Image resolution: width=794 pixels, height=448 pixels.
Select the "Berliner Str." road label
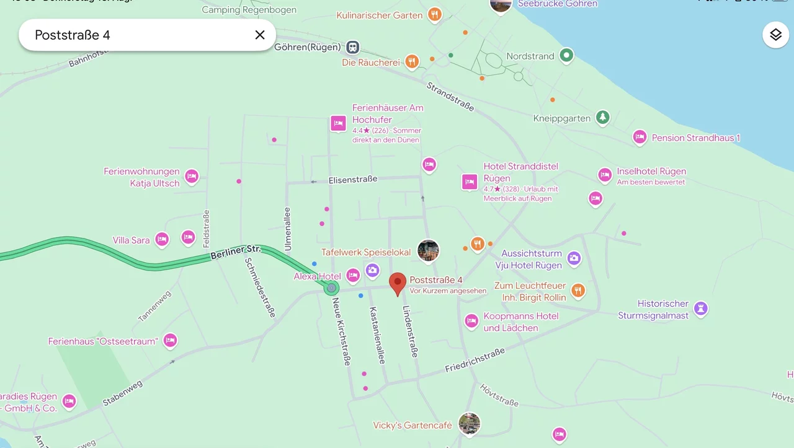pyautogui.click(x=236, y=252)
